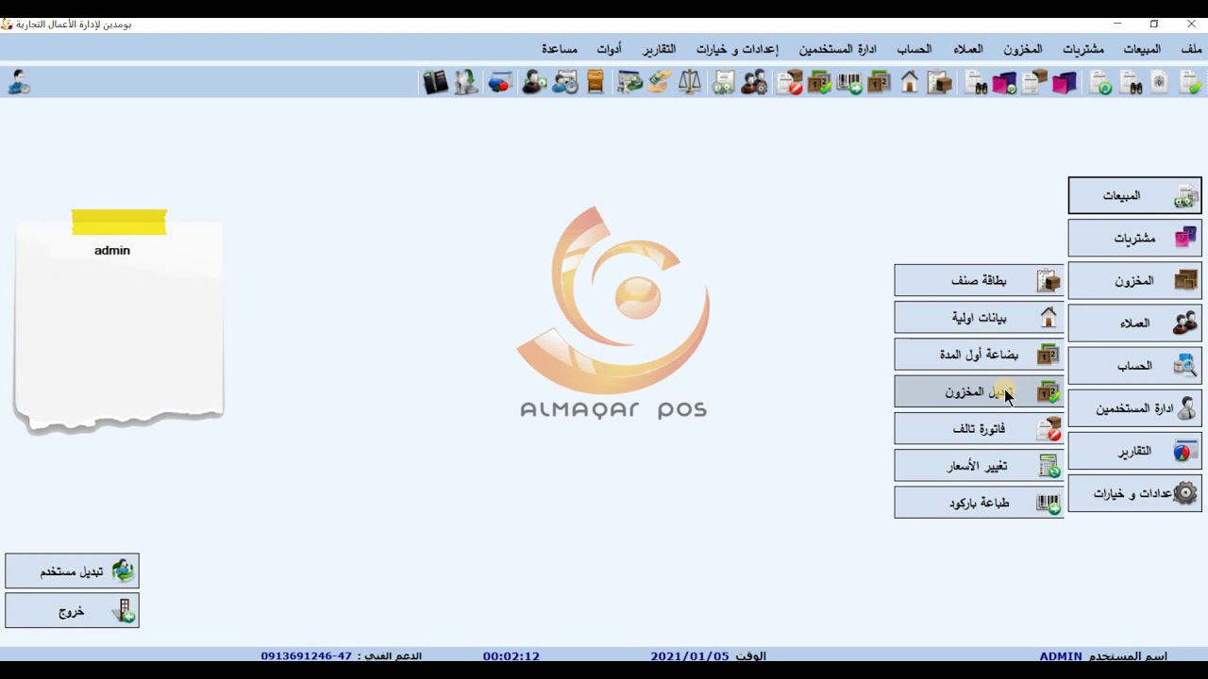1208x679 pixels.
Task: Click the hands exchanging cash toolbar icon
Action: 660,83
